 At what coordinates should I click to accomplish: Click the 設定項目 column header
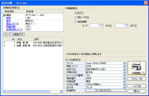pyautogui.click(x=14, y=12)
